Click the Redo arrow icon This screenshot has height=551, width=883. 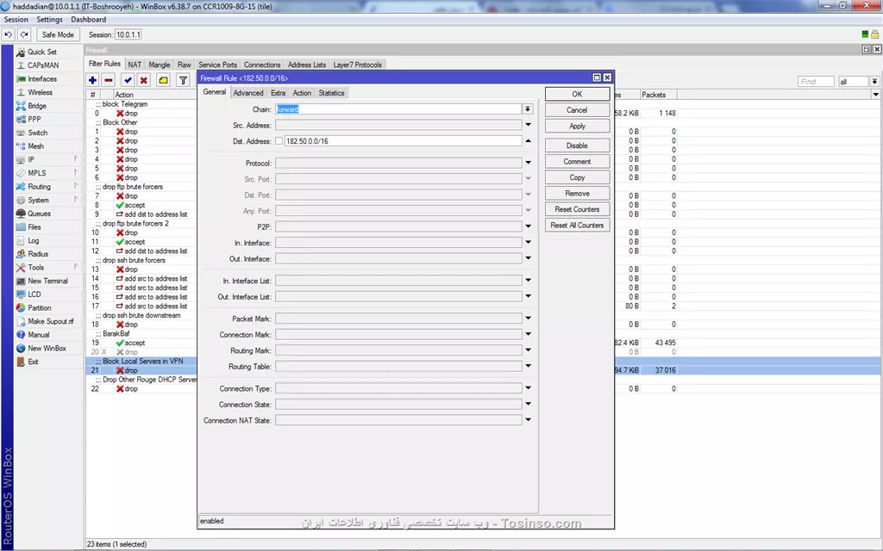(24, 34)
